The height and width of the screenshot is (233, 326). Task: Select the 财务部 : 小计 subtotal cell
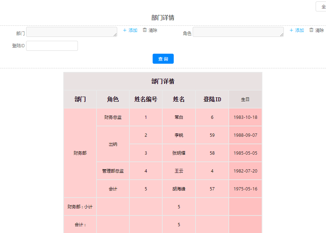tap(80, 207)
